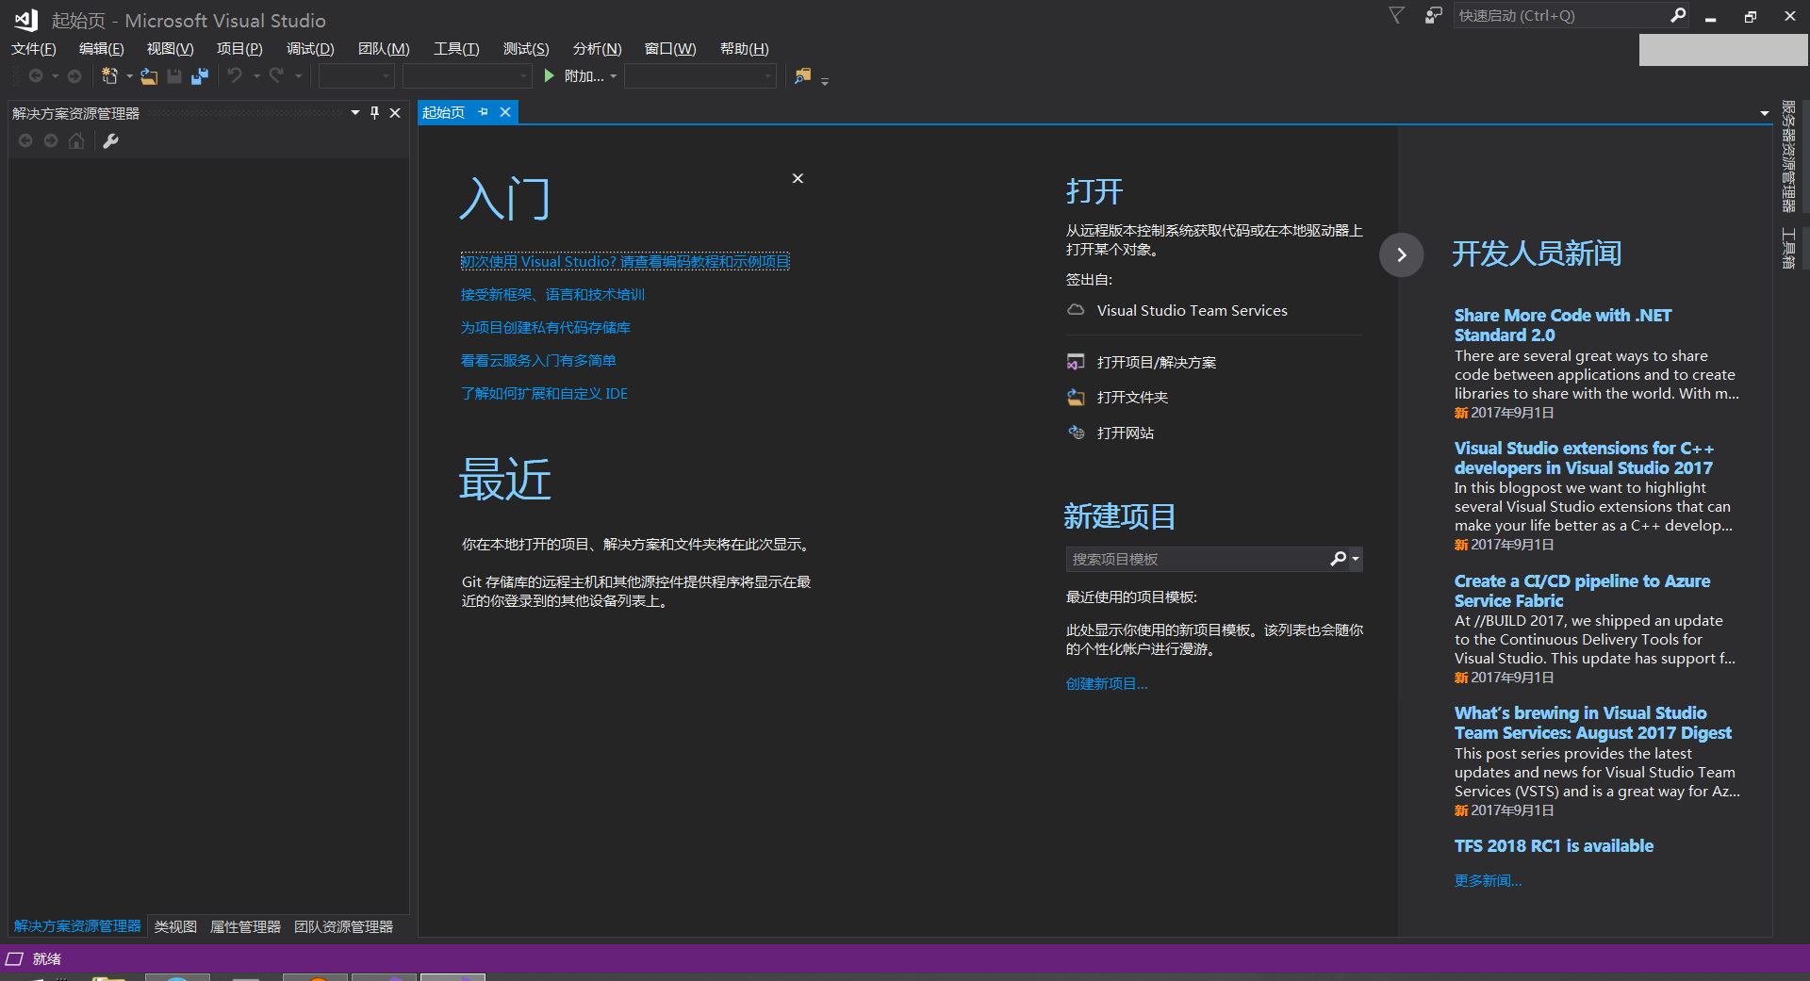Open the TFS 2018 RC1 is available article

(x=1554, y=846)
